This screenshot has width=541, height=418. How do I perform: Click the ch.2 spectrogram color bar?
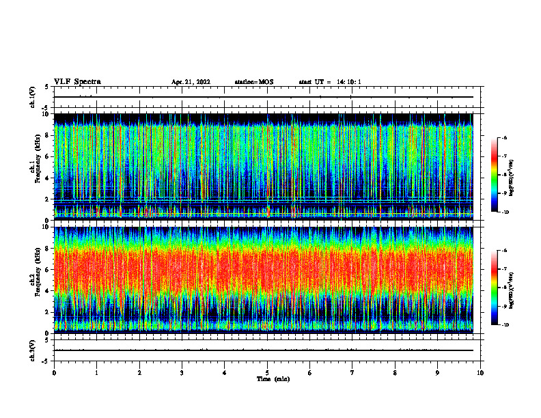pos(494,288)
